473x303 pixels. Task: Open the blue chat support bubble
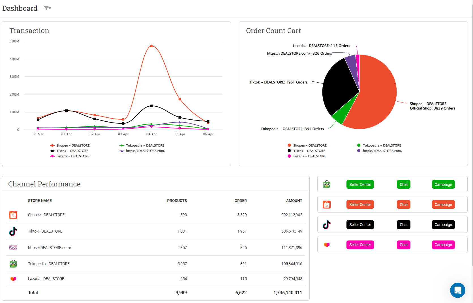point(457,290)
